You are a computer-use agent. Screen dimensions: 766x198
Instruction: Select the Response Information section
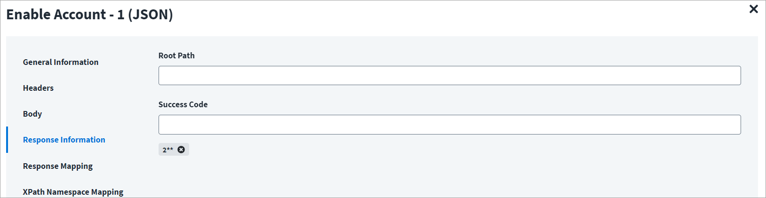coord(64,140)
